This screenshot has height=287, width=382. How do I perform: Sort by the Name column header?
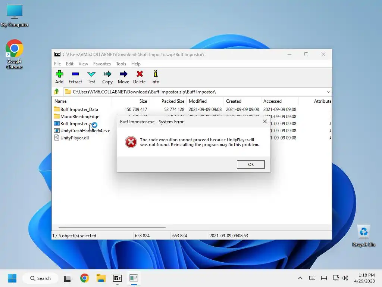pos(82,101)
